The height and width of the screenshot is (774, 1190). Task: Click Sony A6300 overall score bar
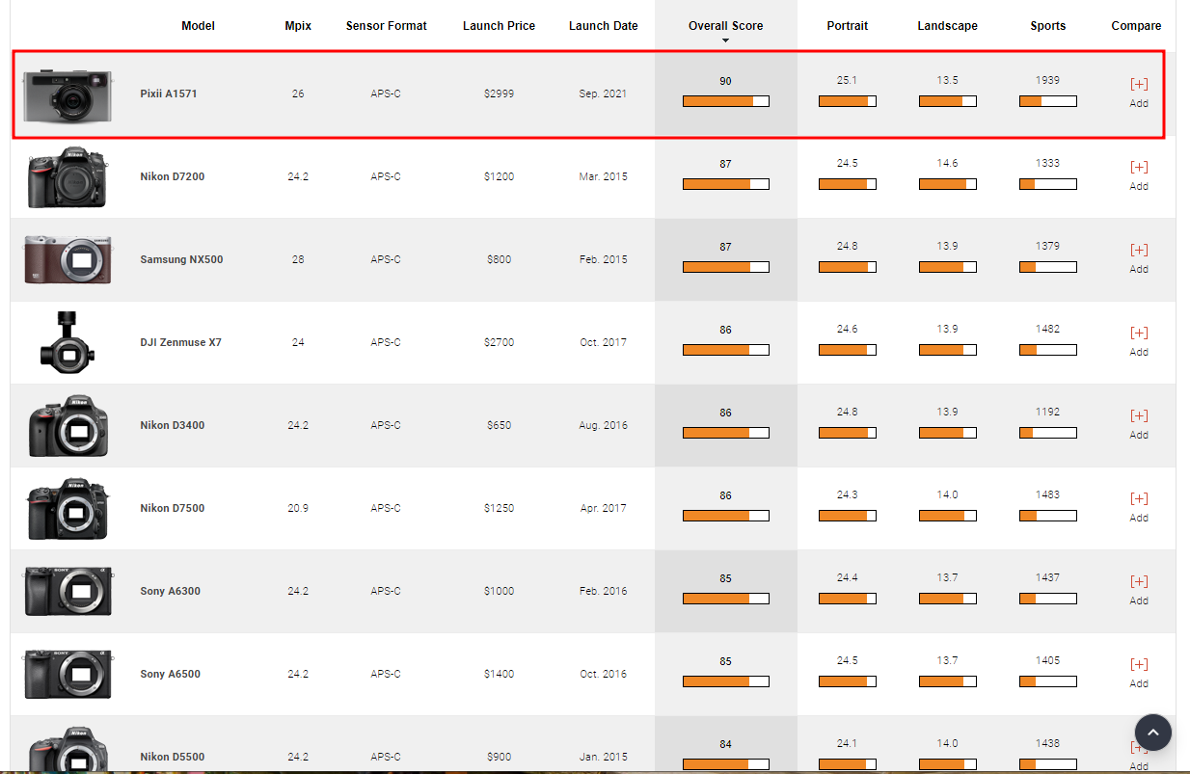coord(726,599)
